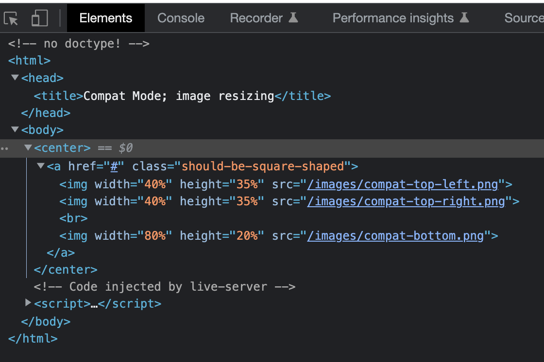Click the should-be-square-shaped class value
Image resolution: width=544 pixels, height=362 pixels.
point(263,166)
